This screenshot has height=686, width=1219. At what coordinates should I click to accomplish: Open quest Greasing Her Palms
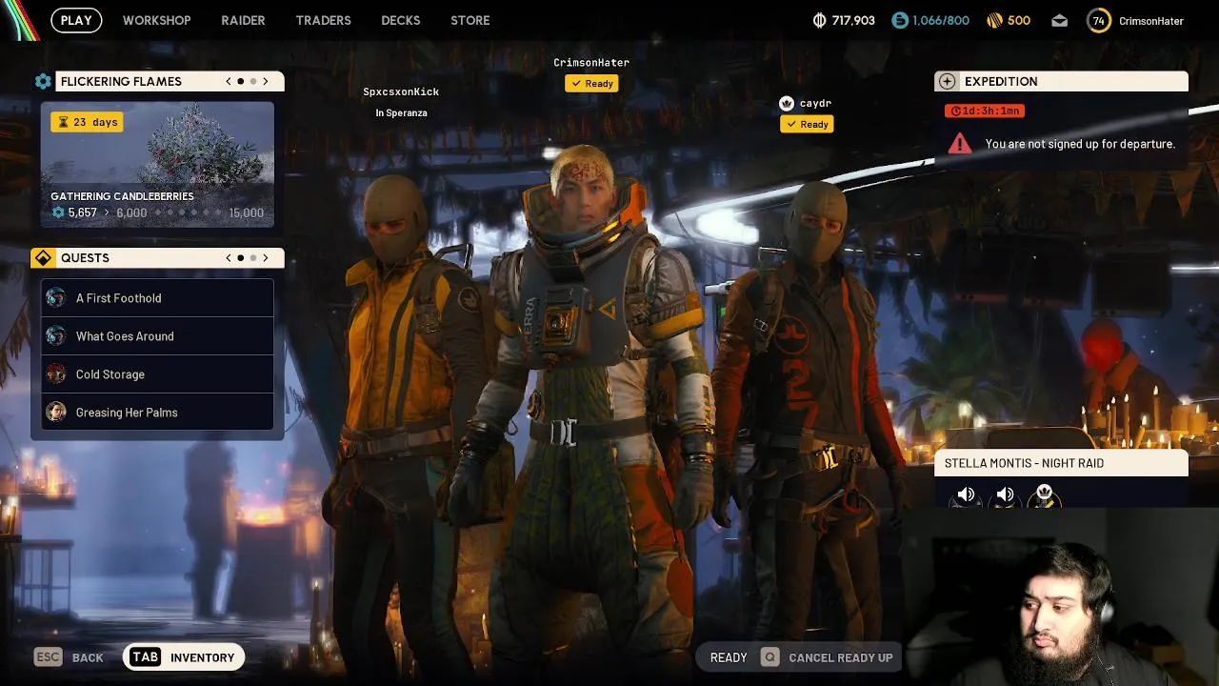157,413
